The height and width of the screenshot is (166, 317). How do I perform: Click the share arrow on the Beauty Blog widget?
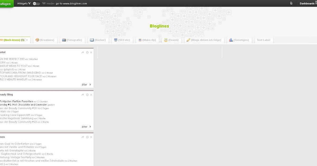point(83,95)
